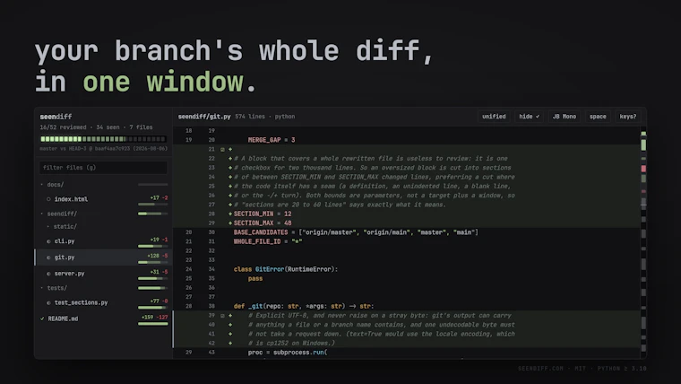Focus the filter files search field
Viewport: 681px width, 384px height.
tap(103, 168)
